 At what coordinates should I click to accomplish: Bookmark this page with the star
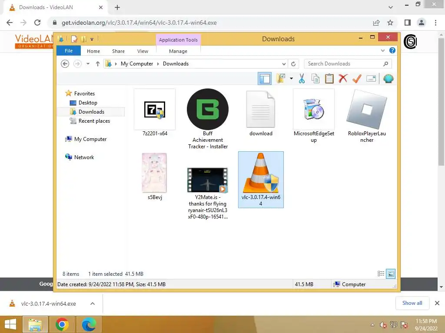[x=390, y=23]
